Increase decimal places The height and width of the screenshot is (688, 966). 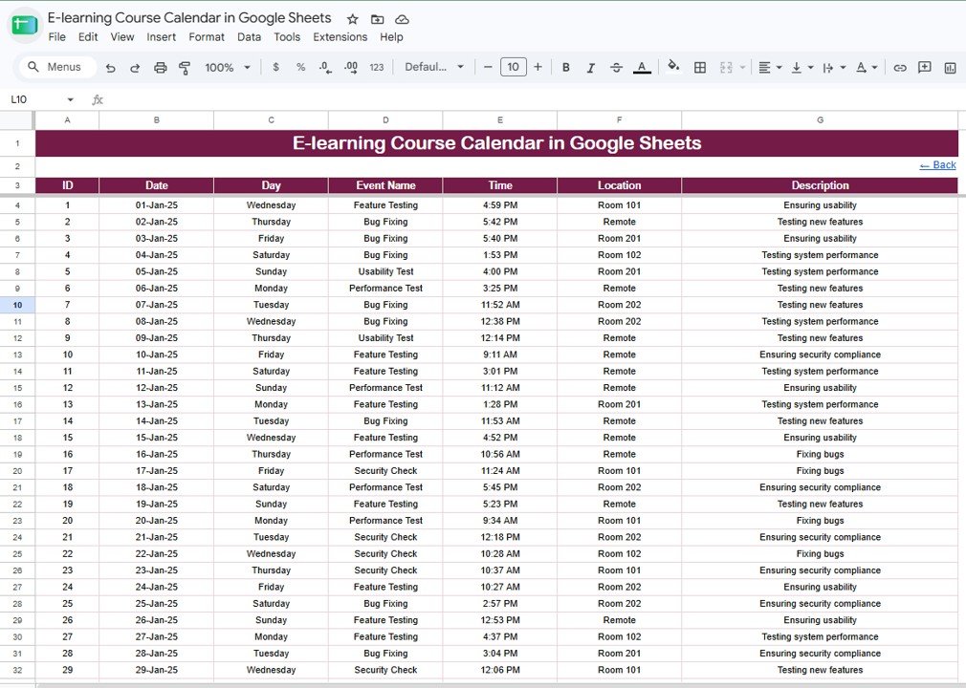pyautogui.click(x=351, y=68)
